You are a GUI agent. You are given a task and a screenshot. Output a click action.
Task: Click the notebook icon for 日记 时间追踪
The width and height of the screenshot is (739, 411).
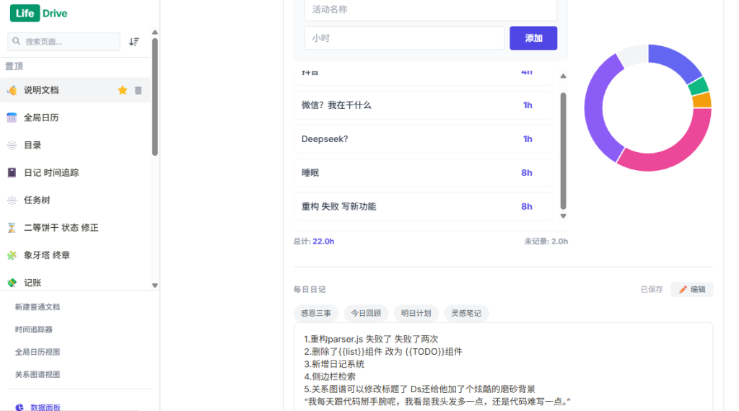(x=12, y=172)
